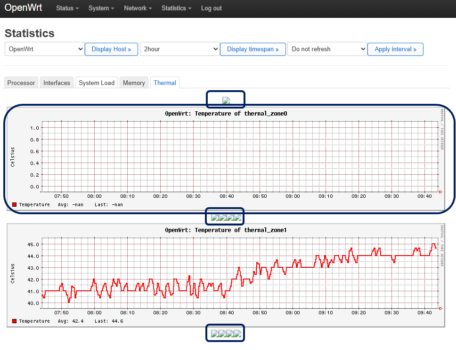Switch to the Interfaces tab
This screenshot has height=350, width=456.
(57, 83)
